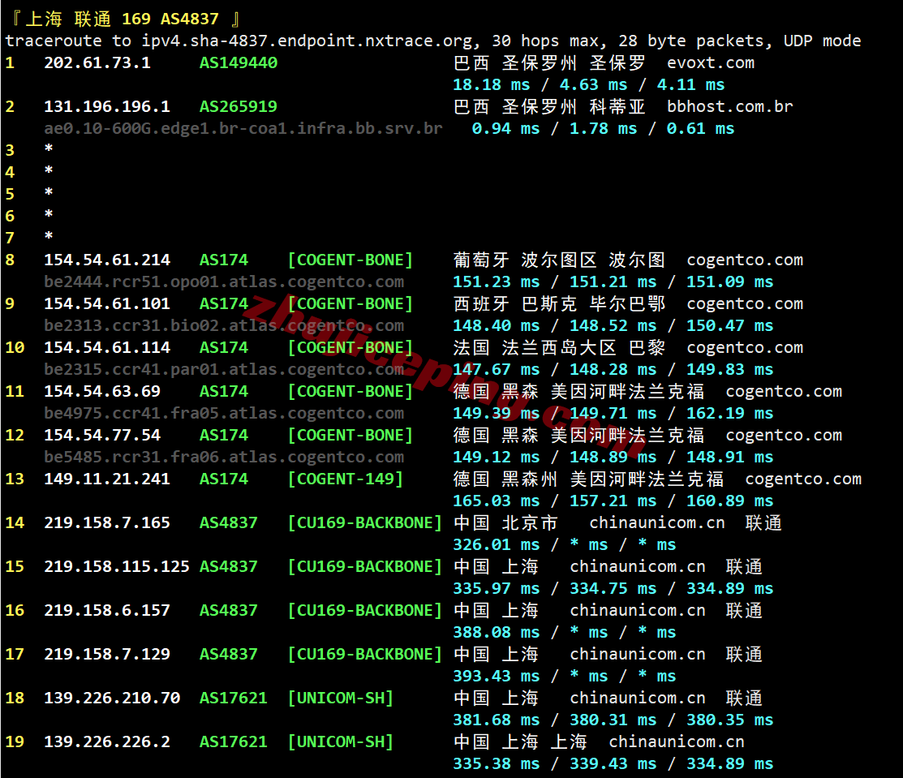This screenshot has width=903, height=778.
Task: Click the 381.68 ms latency value
Action: click(x=497, y=720)
